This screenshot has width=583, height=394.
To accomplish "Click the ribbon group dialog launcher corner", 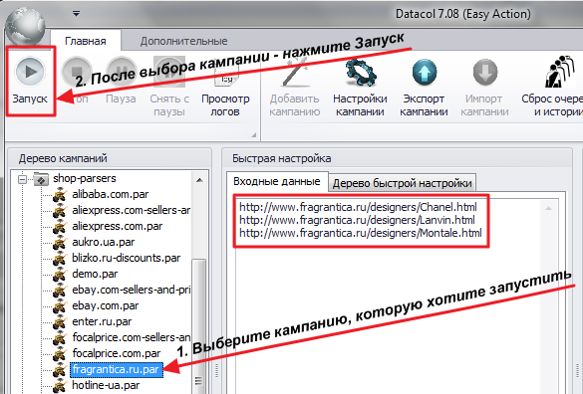I will pyautogui.click(x=254, y=134).
